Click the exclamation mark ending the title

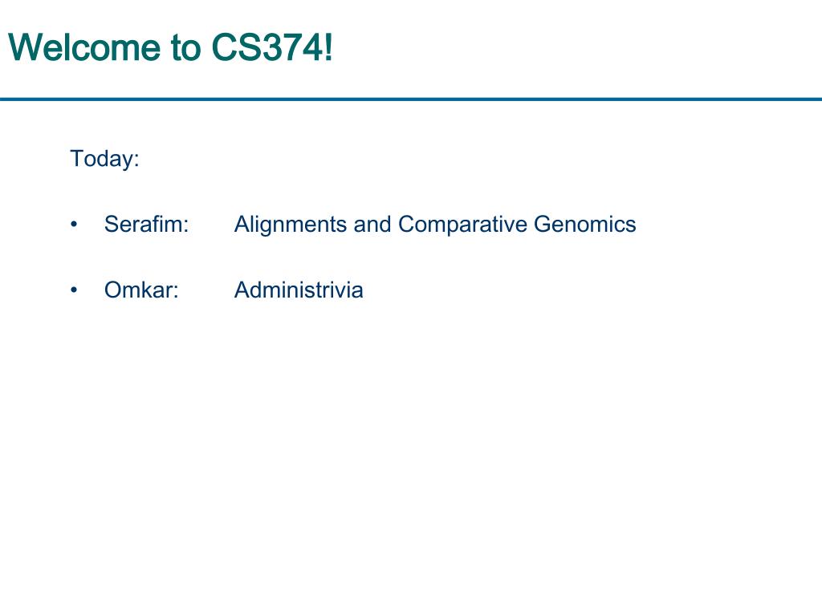click(328, 47)
